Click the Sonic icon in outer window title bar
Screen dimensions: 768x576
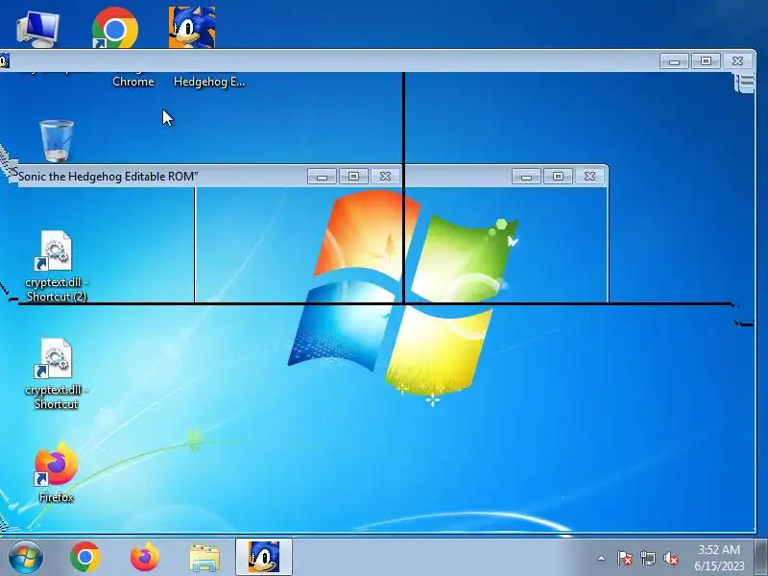point(4,61)
